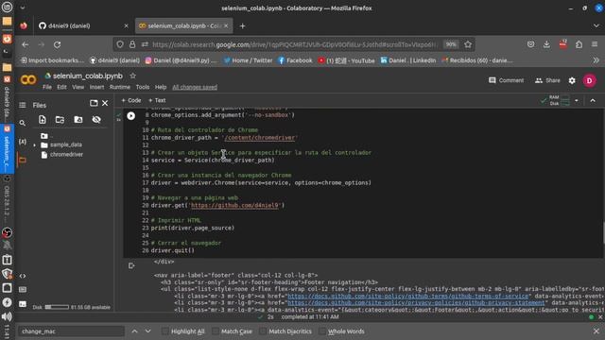
Task: Add a new Code cell
Action: point(131,100)
